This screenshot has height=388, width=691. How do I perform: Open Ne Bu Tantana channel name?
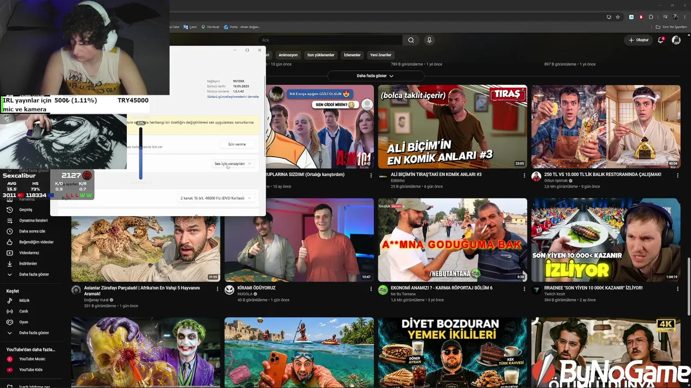(x=403, y=294)
